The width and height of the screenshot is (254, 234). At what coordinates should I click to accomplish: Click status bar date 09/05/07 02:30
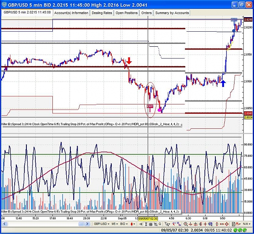(175, 230)
